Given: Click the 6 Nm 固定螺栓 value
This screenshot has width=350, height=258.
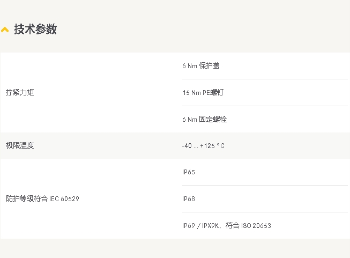Looking at the screenshot, I should [x=204, y=119].
